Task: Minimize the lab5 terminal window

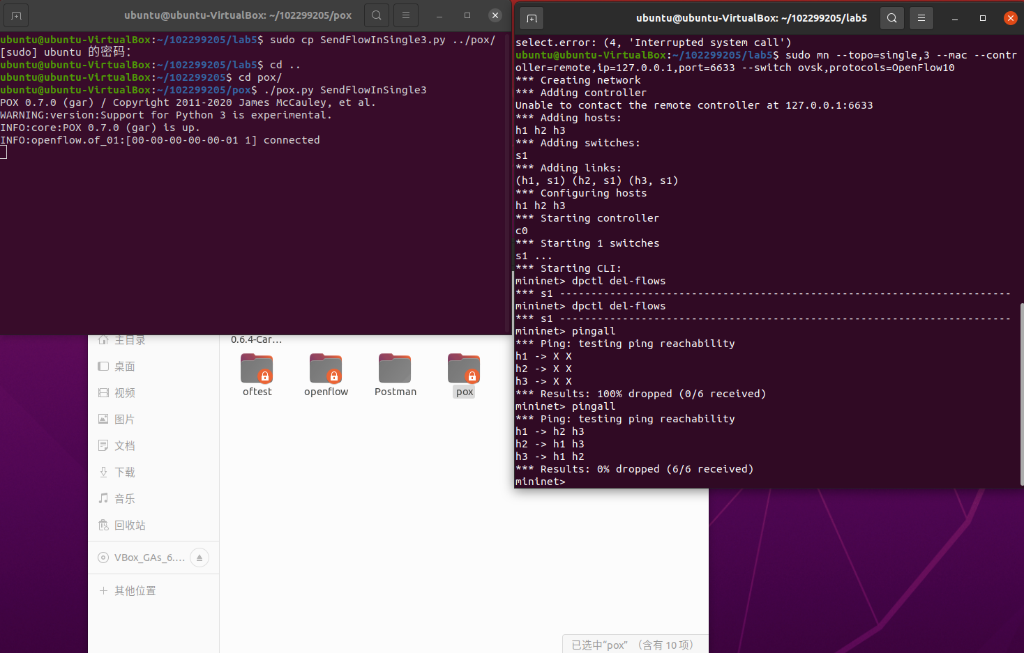Action: pyautogui.click(x=955, y=18)
